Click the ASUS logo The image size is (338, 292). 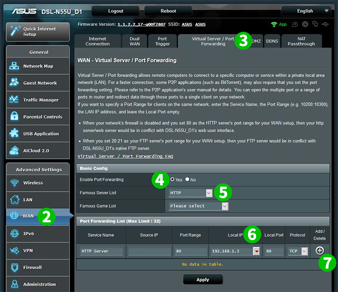tap(24, 11)
